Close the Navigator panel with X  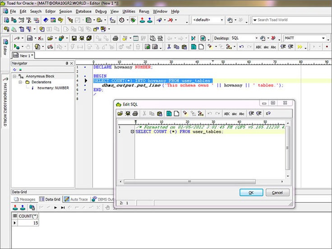tap(72, 63)
